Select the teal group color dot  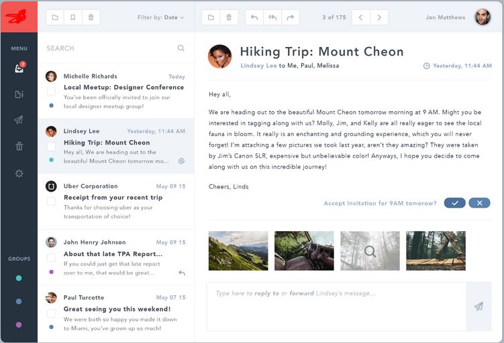coord(19,278)
